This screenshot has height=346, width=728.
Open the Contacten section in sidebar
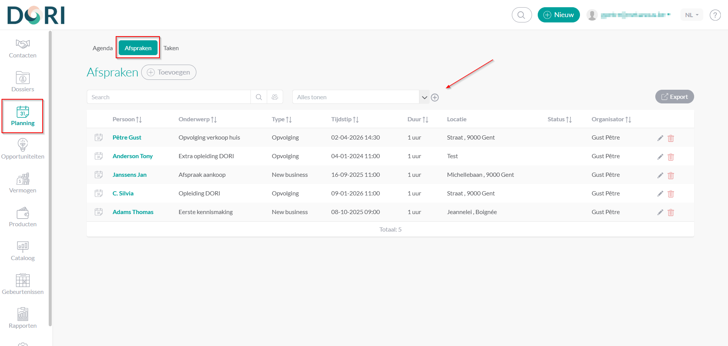(23, 49)
